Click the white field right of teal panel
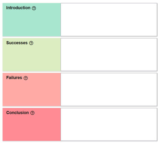The width and height of the screenshot is (158, 143). click(109, 20)
